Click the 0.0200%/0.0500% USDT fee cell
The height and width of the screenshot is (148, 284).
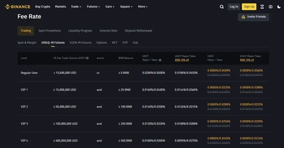tap(154, 73)
